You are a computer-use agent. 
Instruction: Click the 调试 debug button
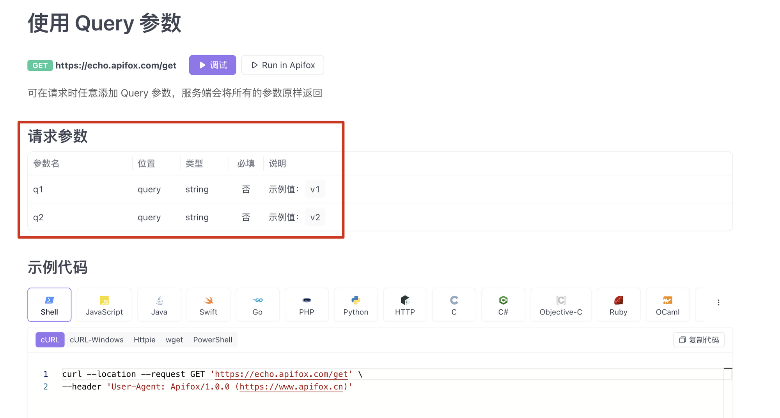[212, 65]
